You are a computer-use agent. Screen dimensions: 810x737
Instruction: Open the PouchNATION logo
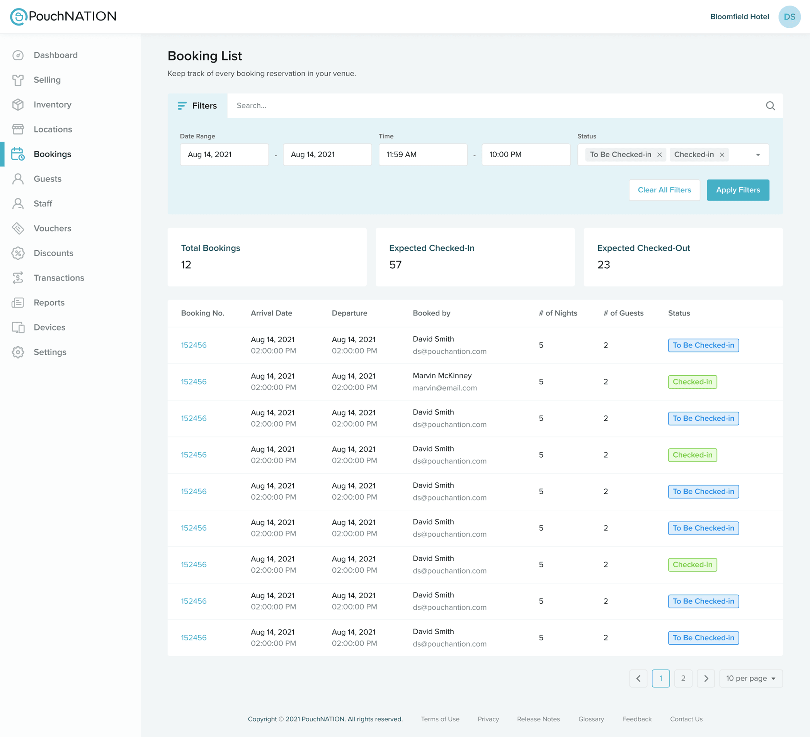63,17
